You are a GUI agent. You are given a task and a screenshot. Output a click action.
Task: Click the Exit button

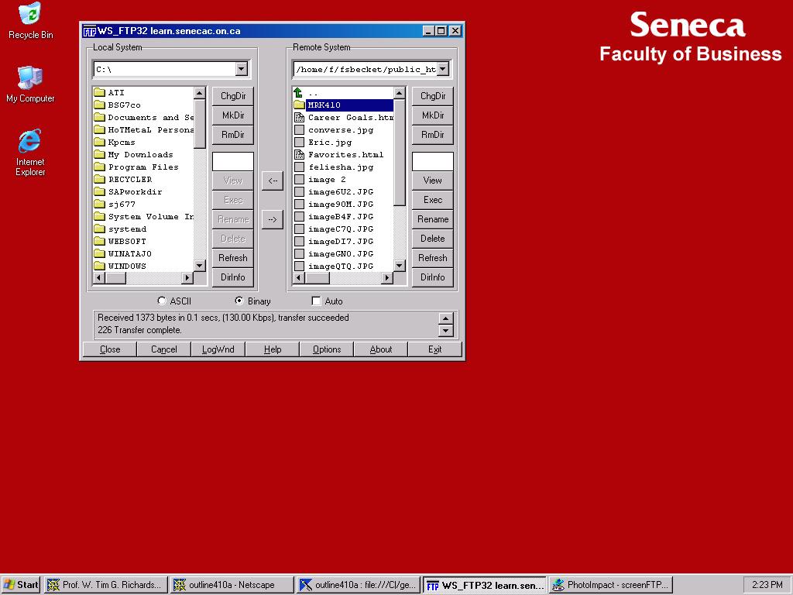tap(435, 349)
